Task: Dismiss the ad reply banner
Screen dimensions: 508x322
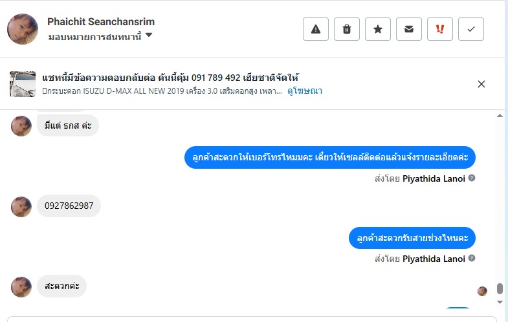Action: 481,84
